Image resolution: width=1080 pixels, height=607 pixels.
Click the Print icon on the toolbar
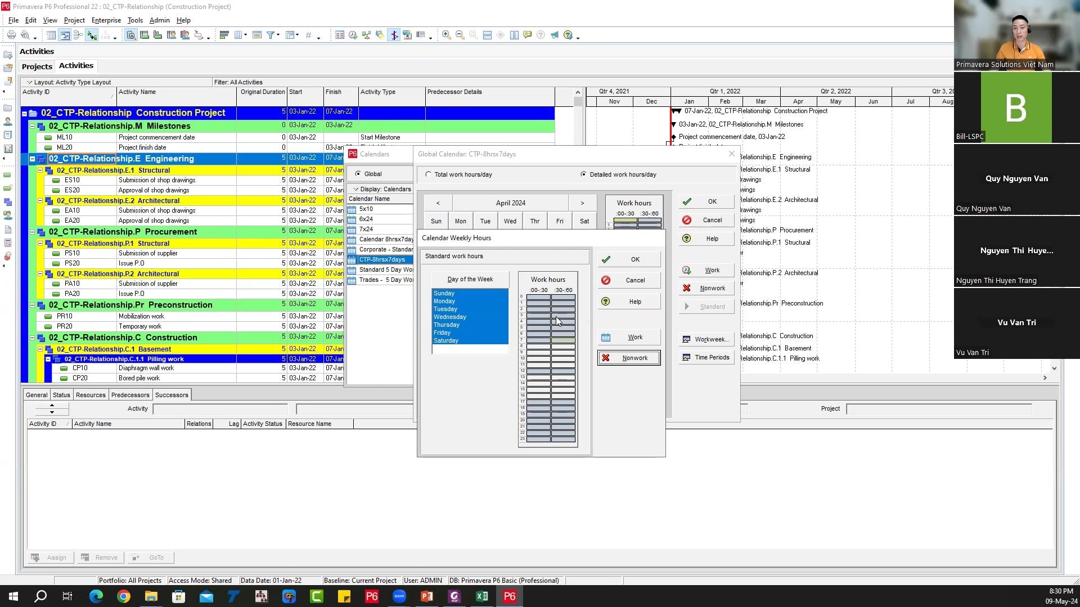pos(11,34)
